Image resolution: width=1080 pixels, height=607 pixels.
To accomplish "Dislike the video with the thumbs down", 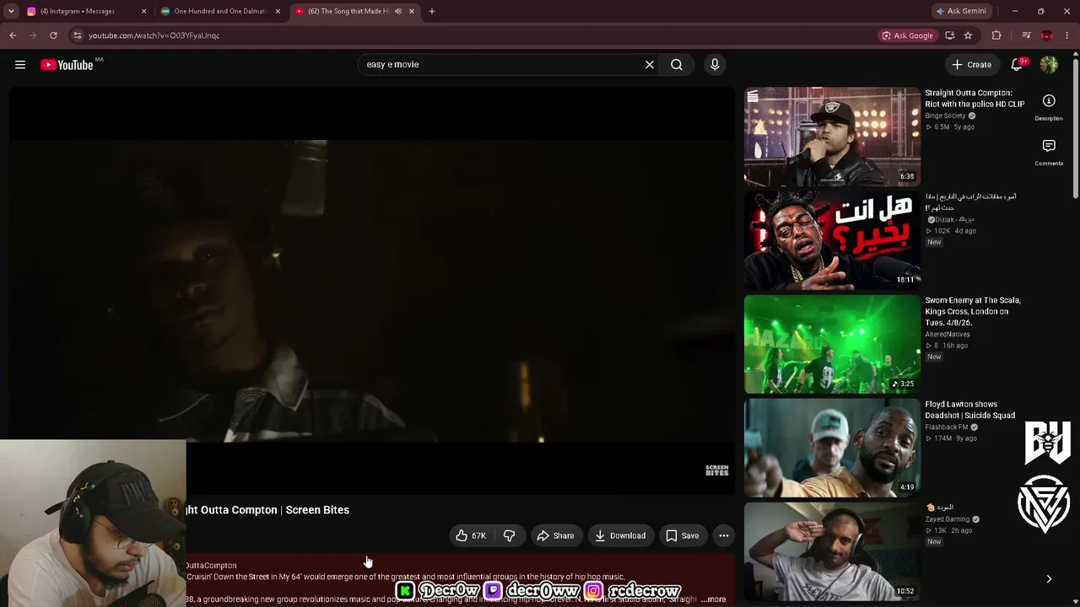I will point(509,535).
